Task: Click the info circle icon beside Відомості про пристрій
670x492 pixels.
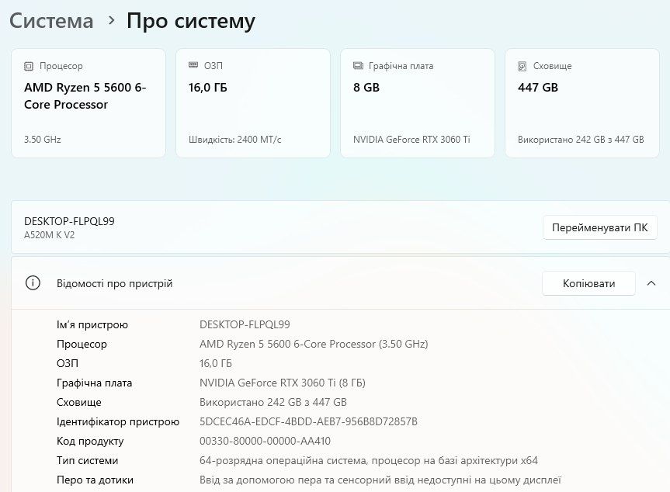Action: 33,282
